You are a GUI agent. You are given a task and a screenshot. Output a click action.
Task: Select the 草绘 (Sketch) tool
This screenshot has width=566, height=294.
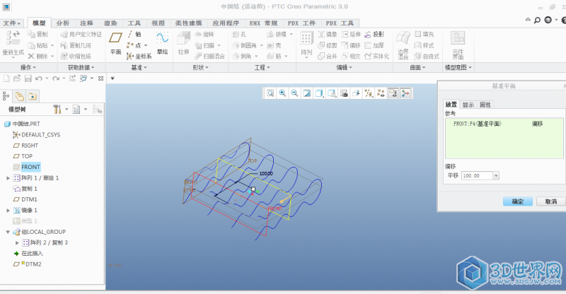coord(162,41)
